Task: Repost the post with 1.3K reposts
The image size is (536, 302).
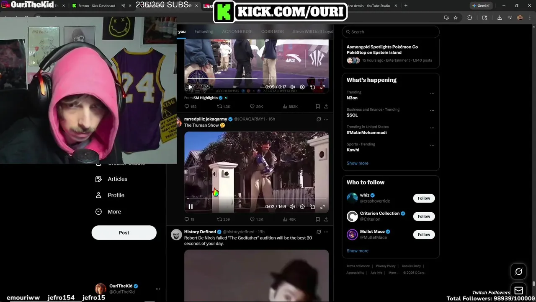Action: 224,107
